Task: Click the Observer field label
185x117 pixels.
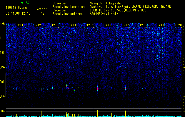Action: 60,3
